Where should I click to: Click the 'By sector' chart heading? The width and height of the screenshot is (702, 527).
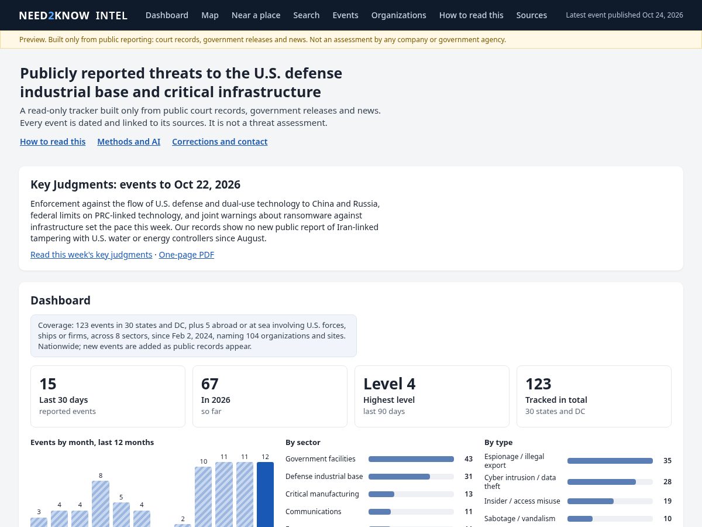click(303, 443)
